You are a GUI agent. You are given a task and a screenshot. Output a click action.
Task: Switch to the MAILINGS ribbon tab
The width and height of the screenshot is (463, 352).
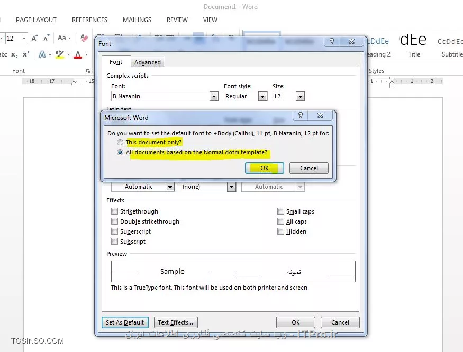click(x=137, y=20)
